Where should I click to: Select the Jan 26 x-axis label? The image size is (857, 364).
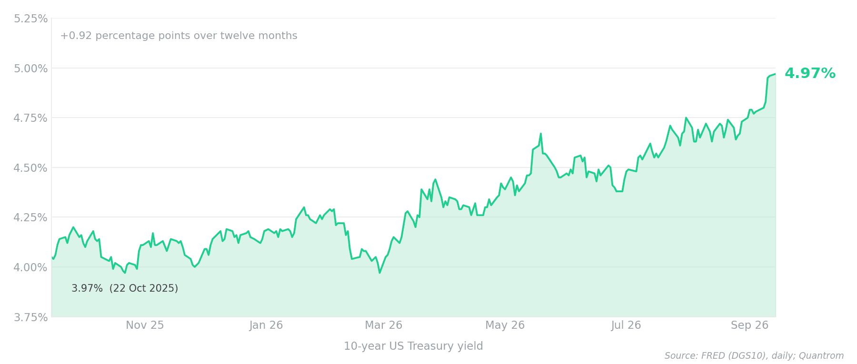[266, 325]
